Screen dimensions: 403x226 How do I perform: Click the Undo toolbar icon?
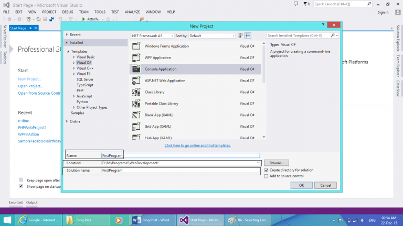(x=60, y=19)
